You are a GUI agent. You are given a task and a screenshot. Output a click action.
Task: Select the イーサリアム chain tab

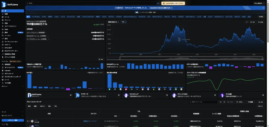click(36, 17)
